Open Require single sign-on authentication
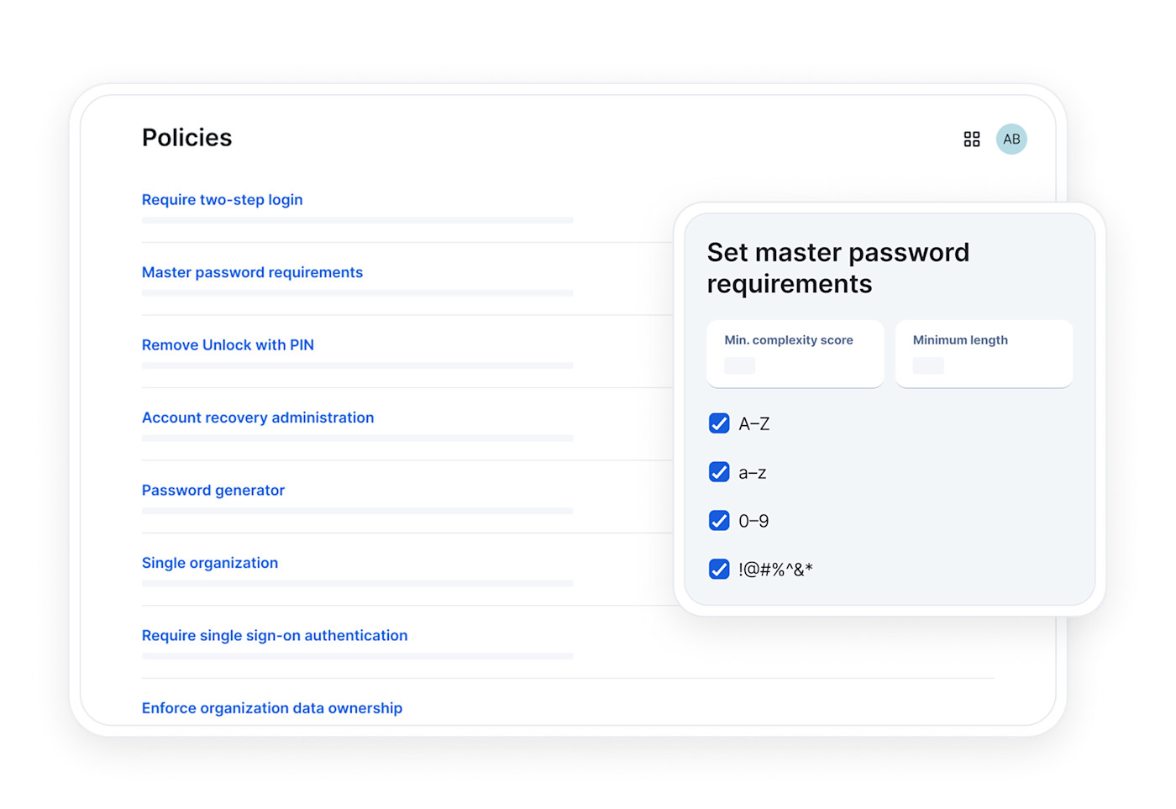Viewport: 1176px width, 809px height. tap(274, 635)
